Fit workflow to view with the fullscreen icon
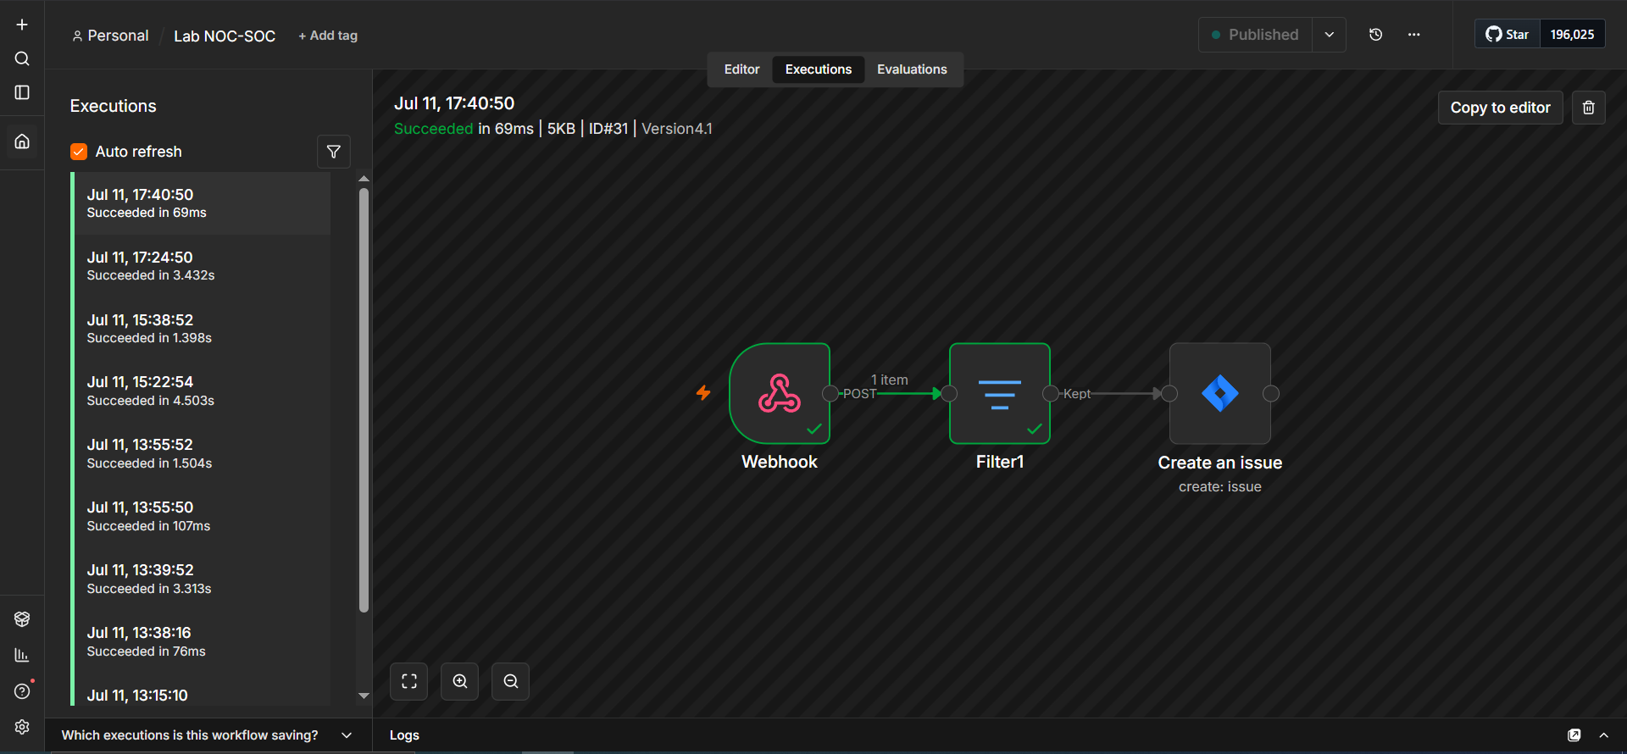This screenshot has width=1627, height=754. 409,681
